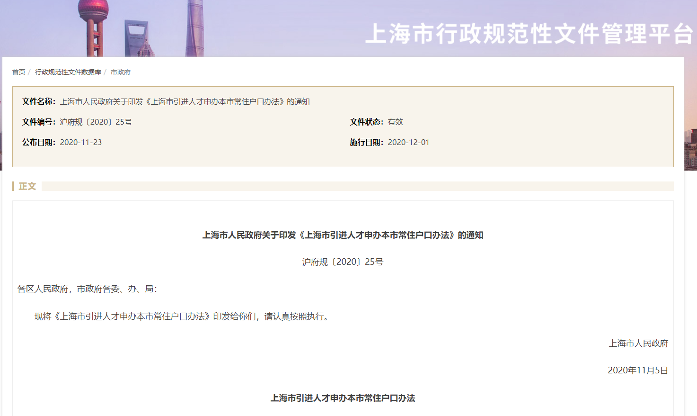Click the salutation 各区人民政府，市政府各委、办、局
This screenshot has height=416, width=697.
pos(87,289)
